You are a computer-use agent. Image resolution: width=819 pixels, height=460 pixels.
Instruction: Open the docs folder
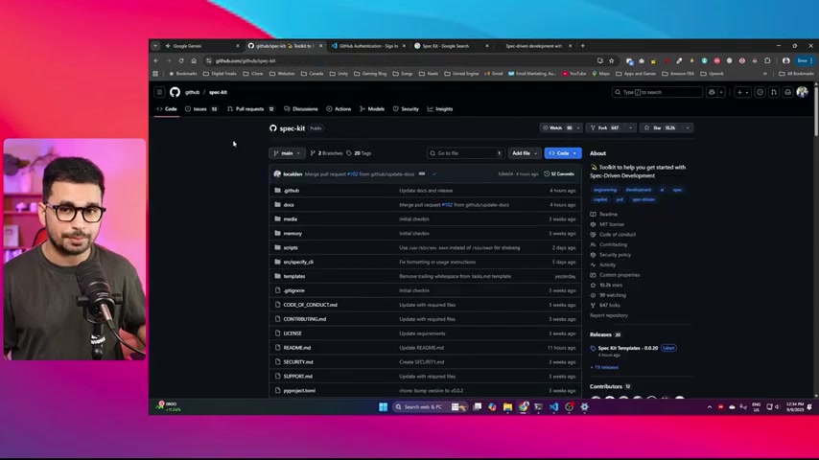tap(289, 204)
